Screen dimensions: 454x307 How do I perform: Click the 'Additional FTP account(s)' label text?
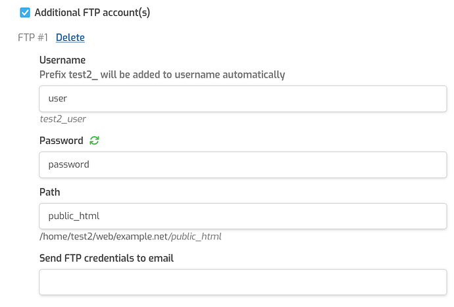pos(92,12)
